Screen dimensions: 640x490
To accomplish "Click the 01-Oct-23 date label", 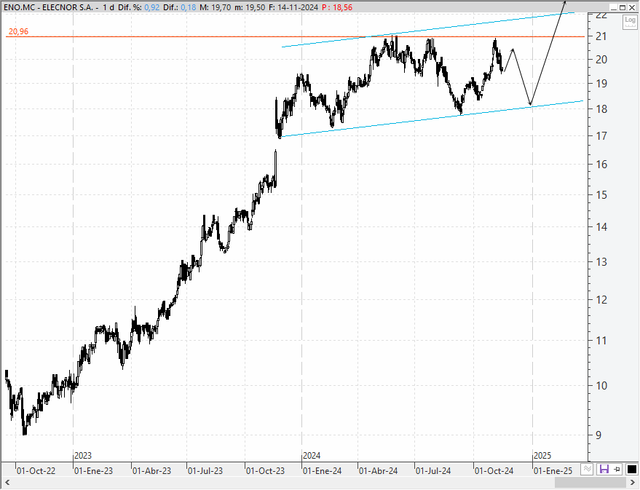I will [x=265, y=471].
